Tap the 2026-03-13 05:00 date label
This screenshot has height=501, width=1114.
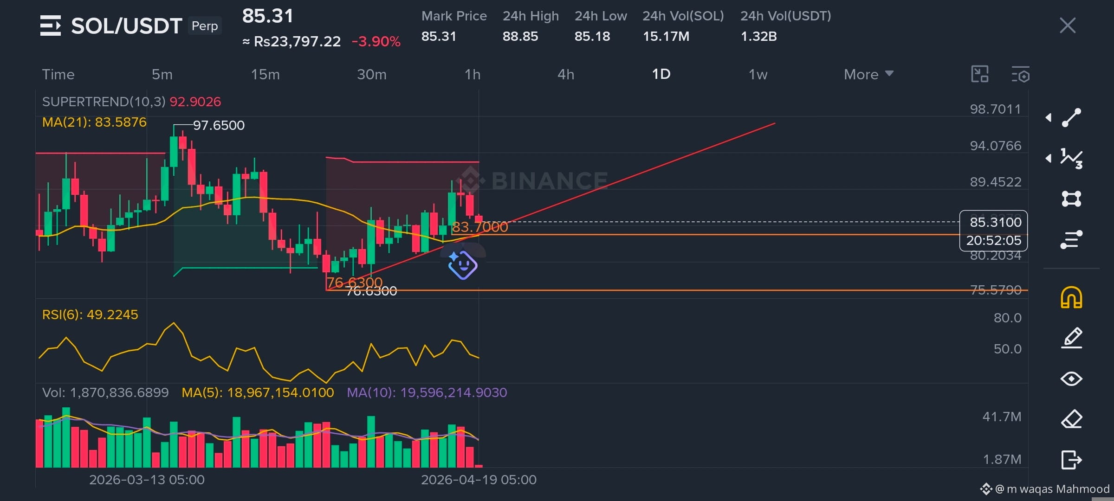[x=147, y=480]
